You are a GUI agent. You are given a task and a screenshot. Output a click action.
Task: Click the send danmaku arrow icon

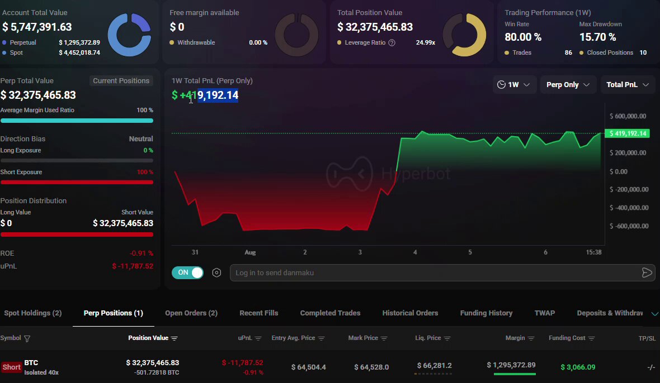(647, 273)
